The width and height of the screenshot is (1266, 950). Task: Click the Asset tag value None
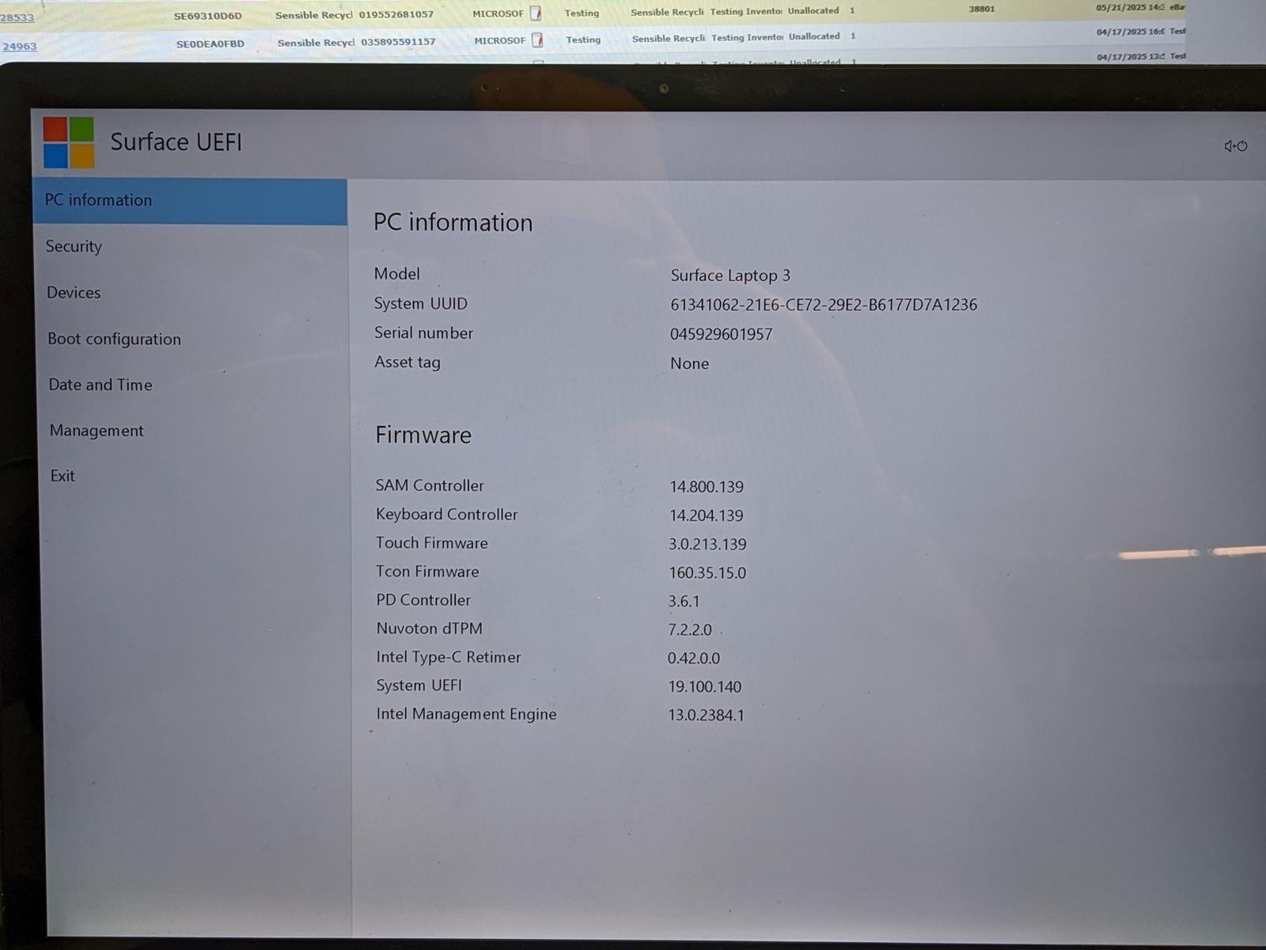click(689, 363)
